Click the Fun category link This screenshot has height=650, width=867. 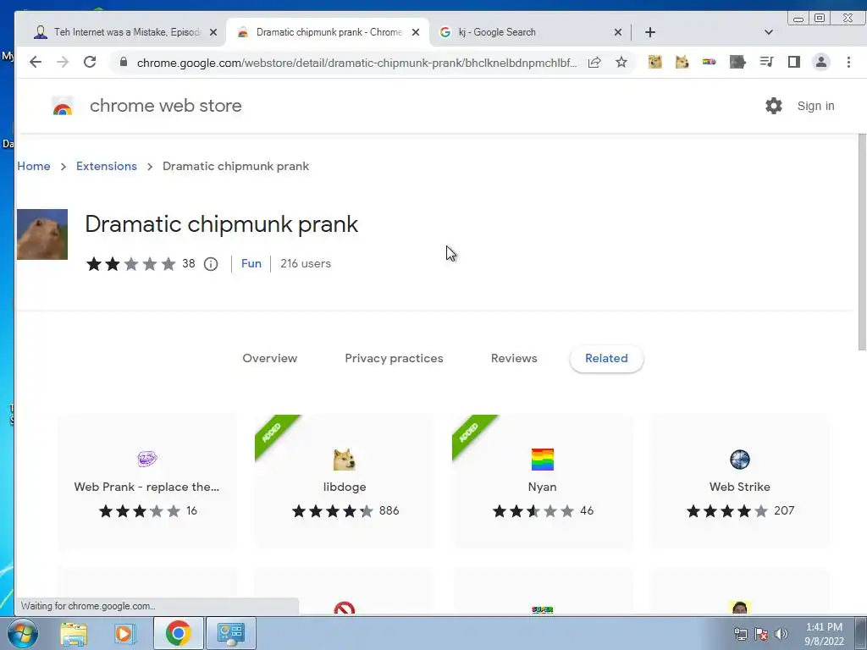[251, 264]
